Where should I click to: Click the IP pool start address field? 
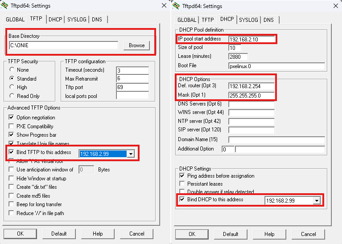pyautogui.click(x=251, y=39)
